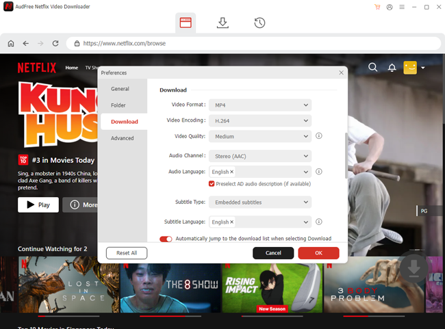Screen dimensions: 445x329
Task: Open the hamburger menu icon
Action: [x=402, y=7]
